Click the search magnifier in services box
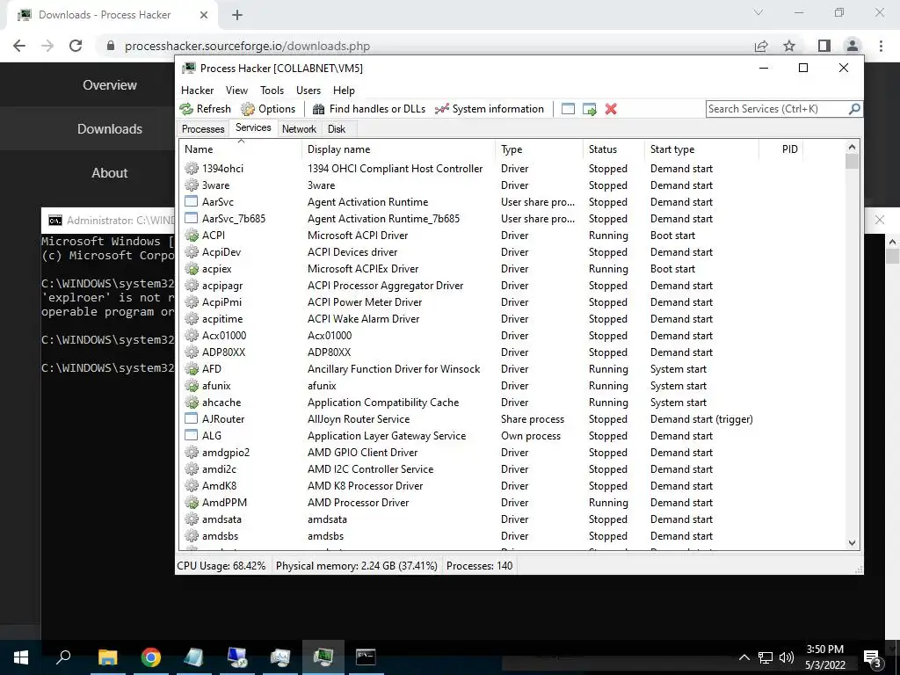This screenshot has width=900, height=675. pos(854,108)
